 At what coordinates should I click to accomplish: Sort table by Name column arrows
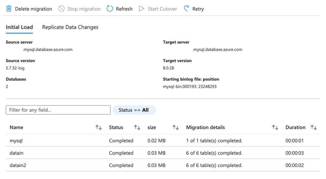pos(99,127)
